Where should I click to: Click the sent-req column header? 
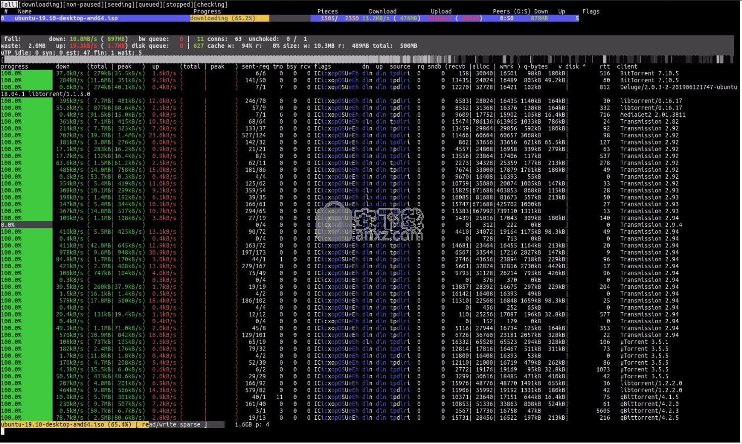255,66
